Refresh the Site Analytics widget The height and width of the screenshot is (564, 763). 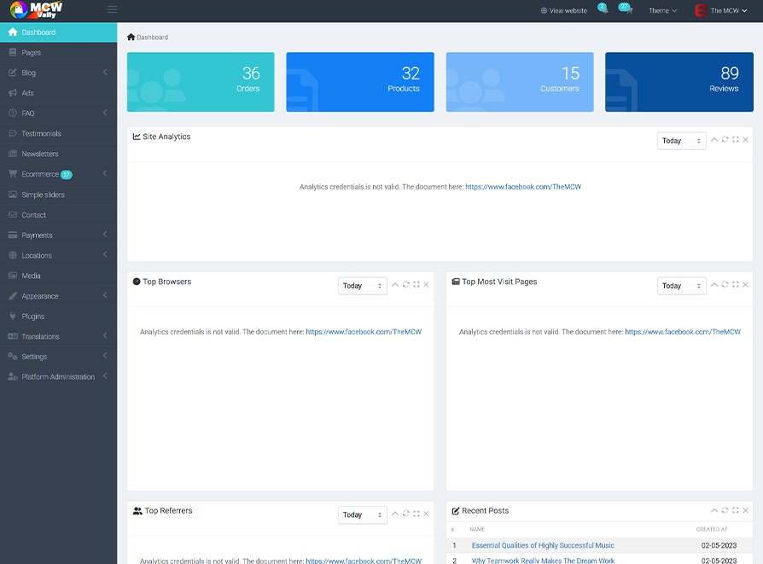(725, 139)
